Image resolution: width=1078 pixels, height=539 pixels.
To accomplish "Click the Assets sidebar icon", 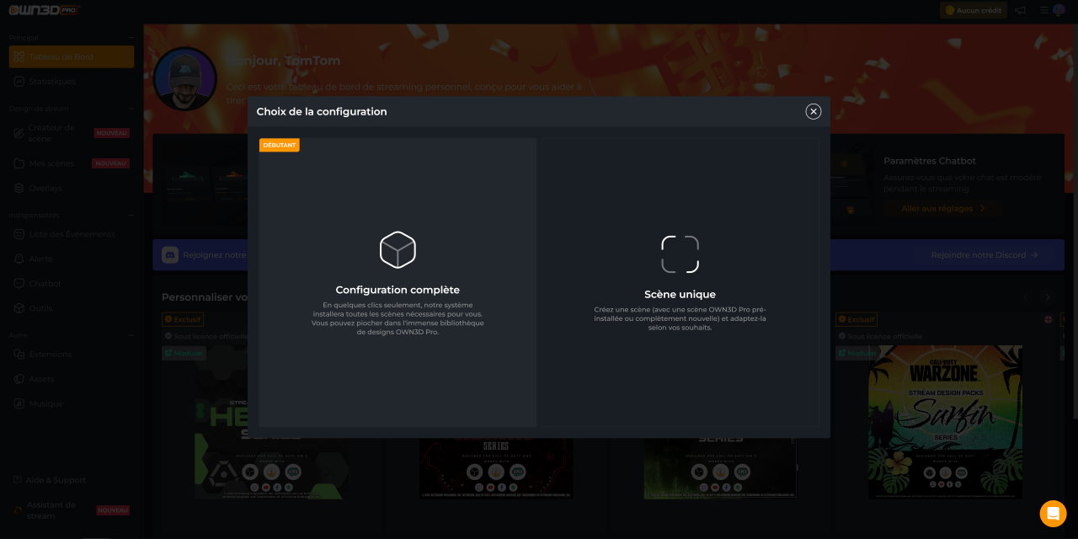I will click(x=19, y=379).
